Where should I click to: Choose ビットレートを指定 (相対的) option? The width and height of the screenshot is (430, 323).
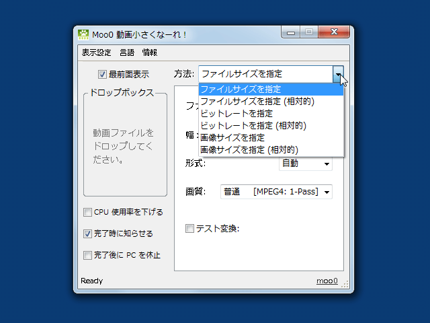coord(271,126)
